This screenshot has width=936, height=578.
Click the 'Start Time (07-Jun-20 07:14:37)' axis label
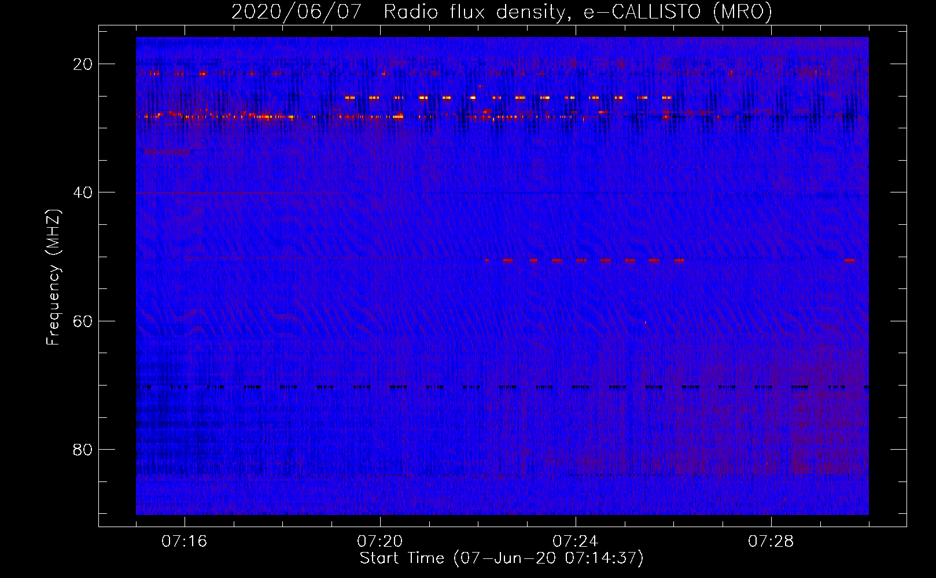click(502, 558)
